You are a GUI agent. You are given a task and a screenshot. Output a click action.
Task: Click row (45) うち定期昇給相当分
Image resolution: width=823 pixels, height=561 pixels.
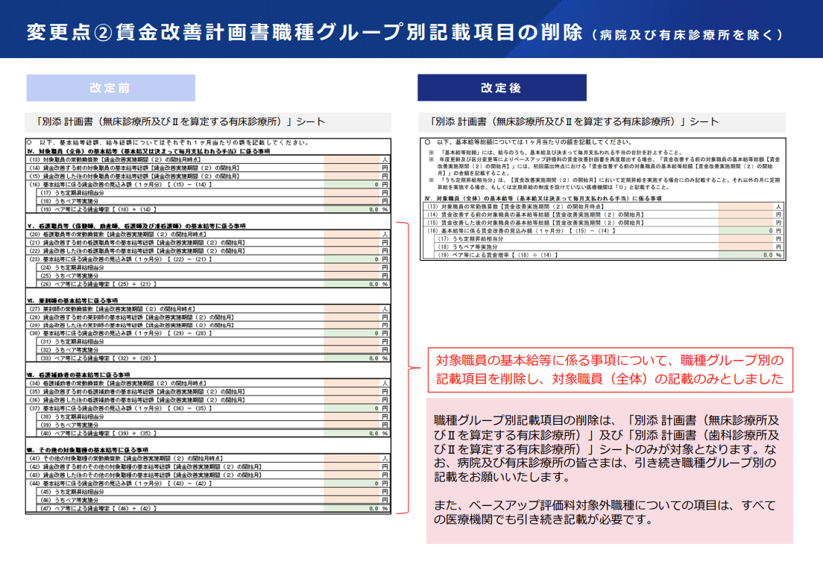pyautogui.click(x=214, y=492)
